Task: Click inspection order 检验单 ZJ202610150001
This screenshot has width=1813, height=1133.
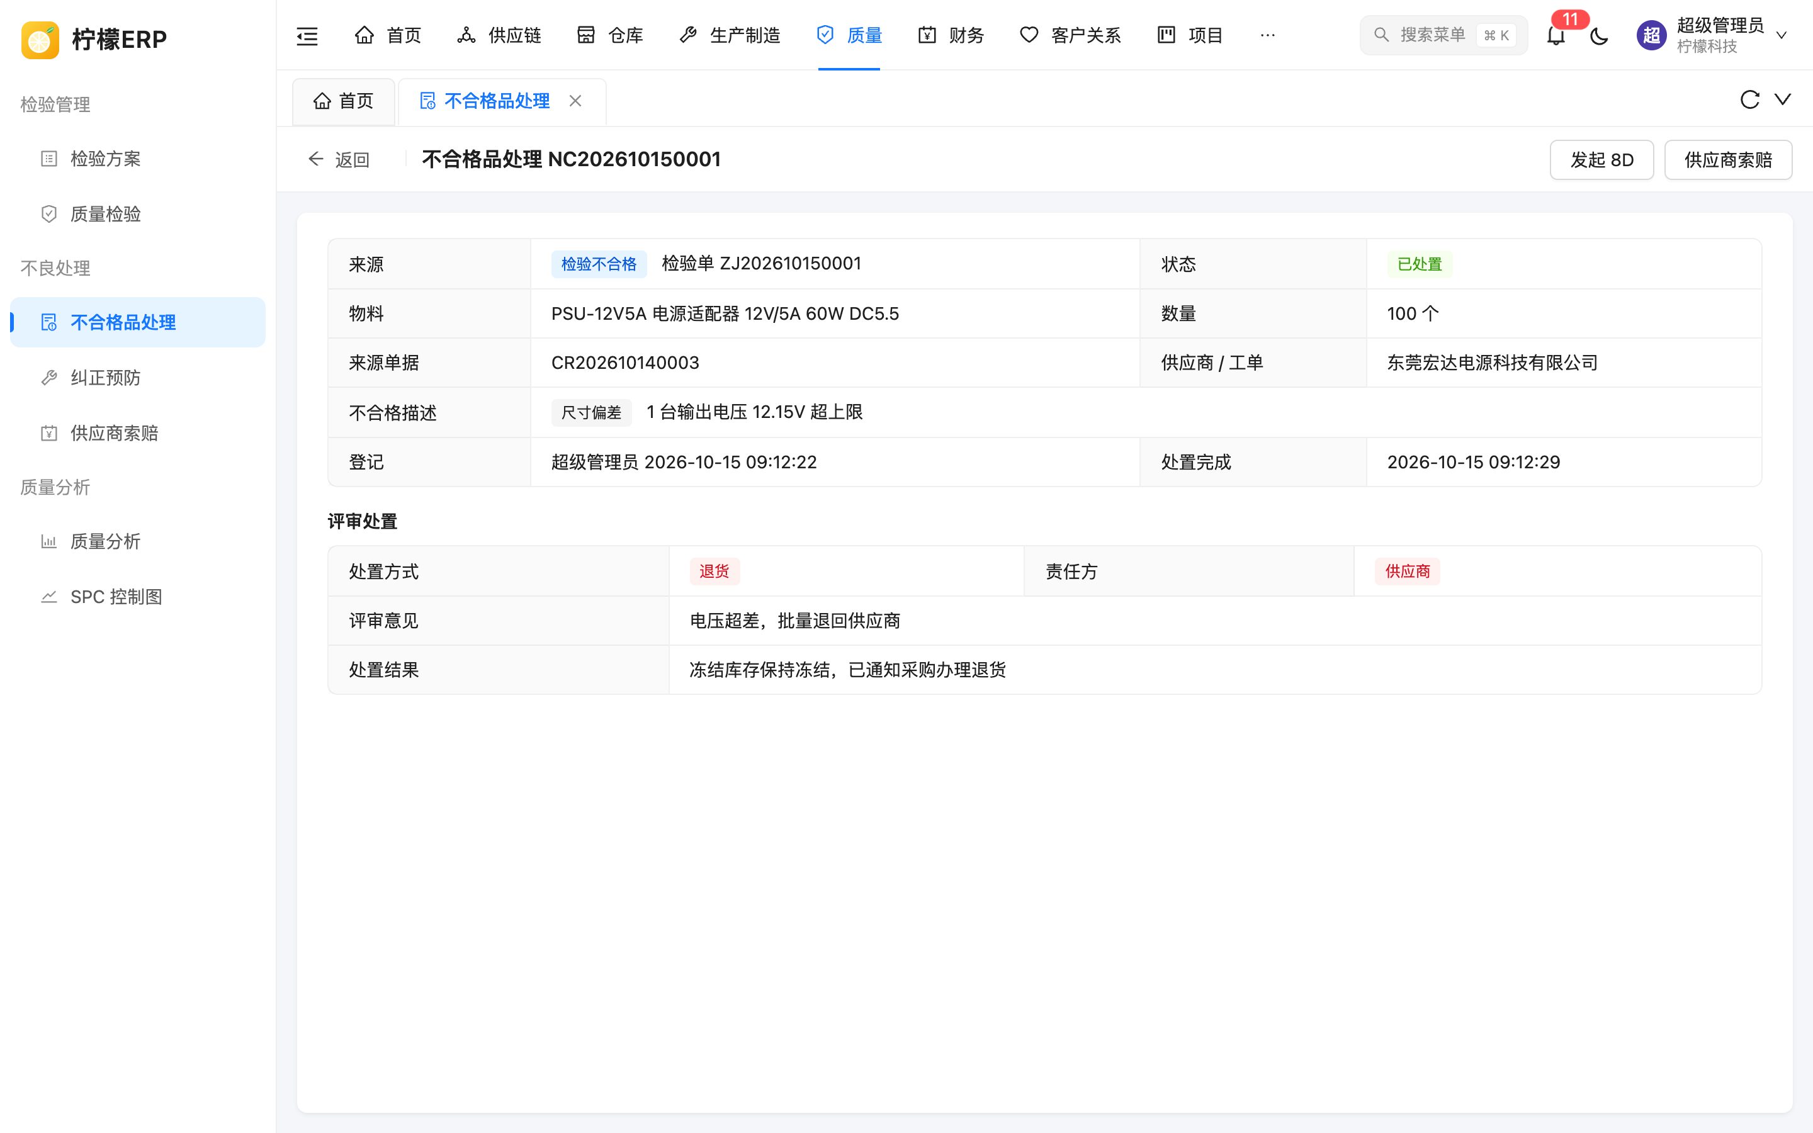Action: pos(761,264)
